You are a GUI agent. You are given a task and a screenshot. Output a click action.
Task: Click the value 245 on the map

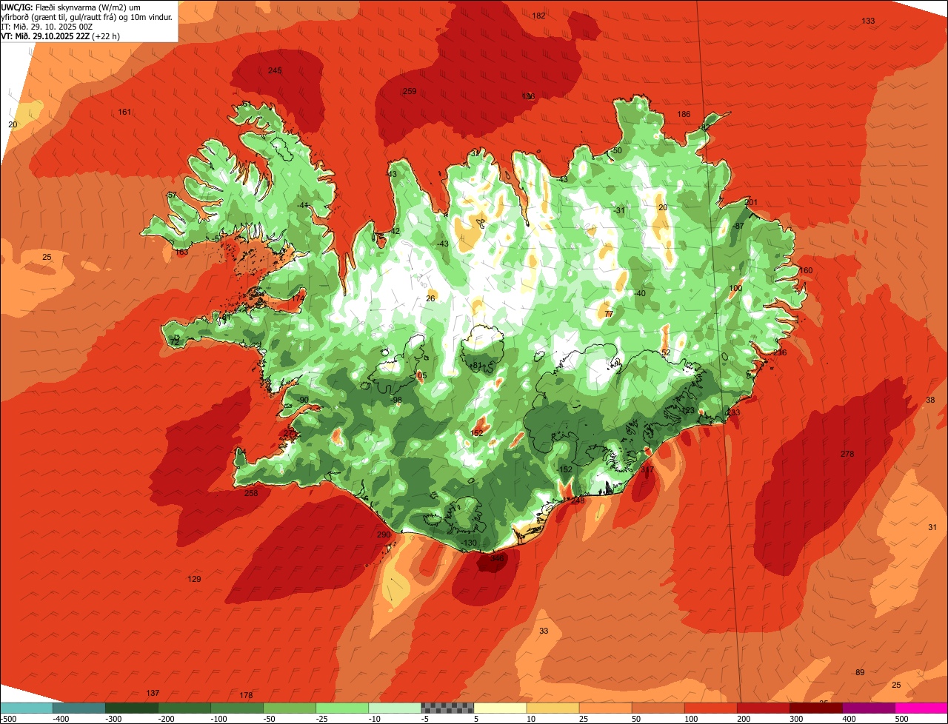pos(275,70)
